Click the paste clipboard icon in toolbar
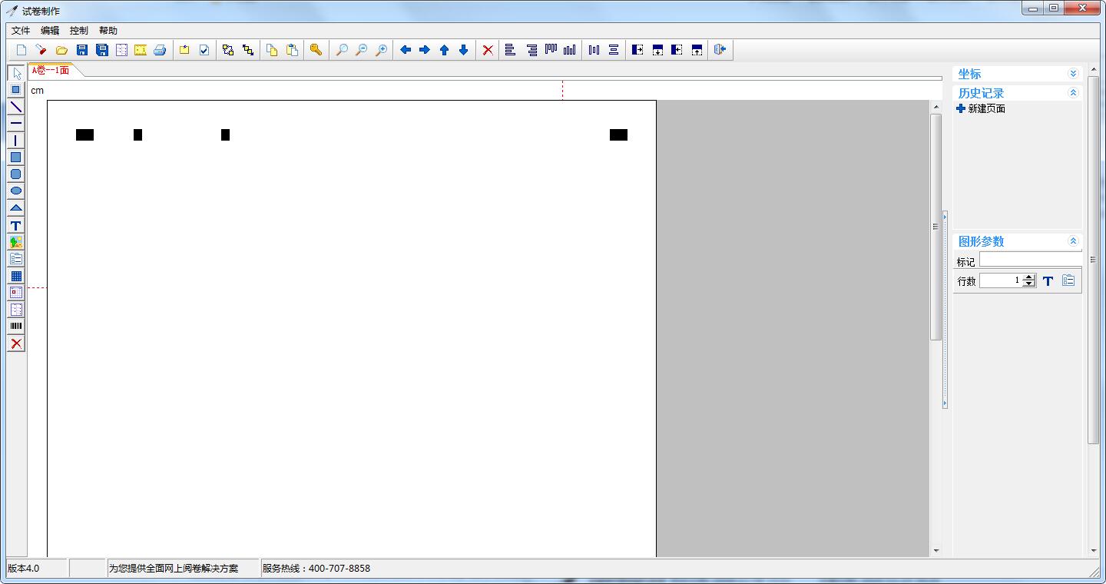The width and height of the screenshot is (1106, 584). (292, 50)
